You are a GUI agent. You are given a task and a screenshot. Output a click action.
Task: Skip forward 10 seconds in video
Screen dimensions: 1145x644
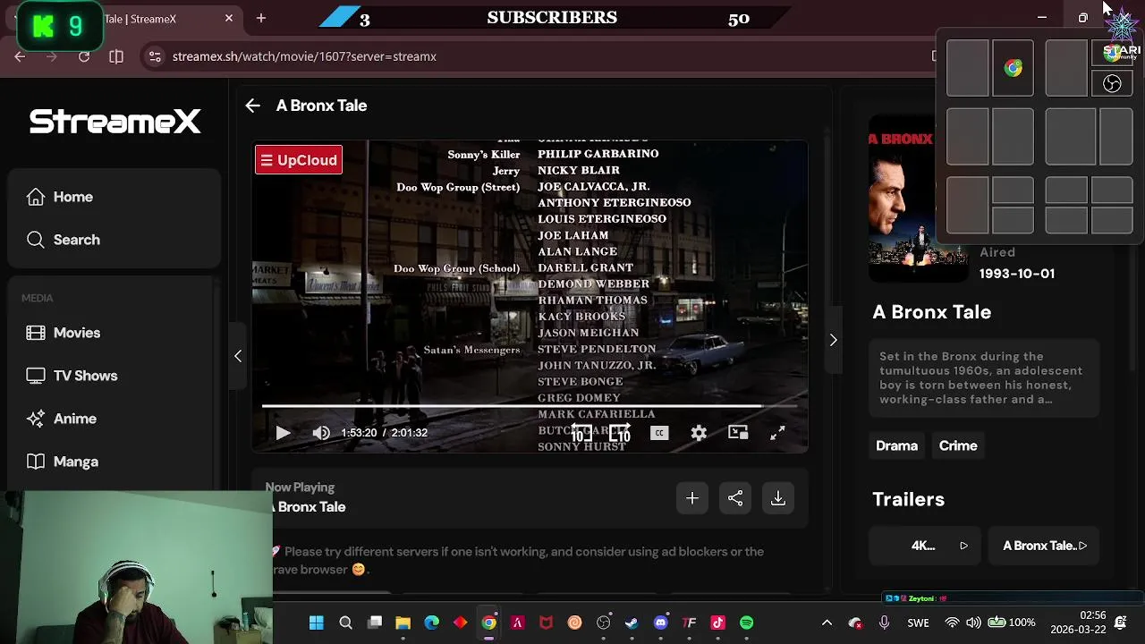620,433
